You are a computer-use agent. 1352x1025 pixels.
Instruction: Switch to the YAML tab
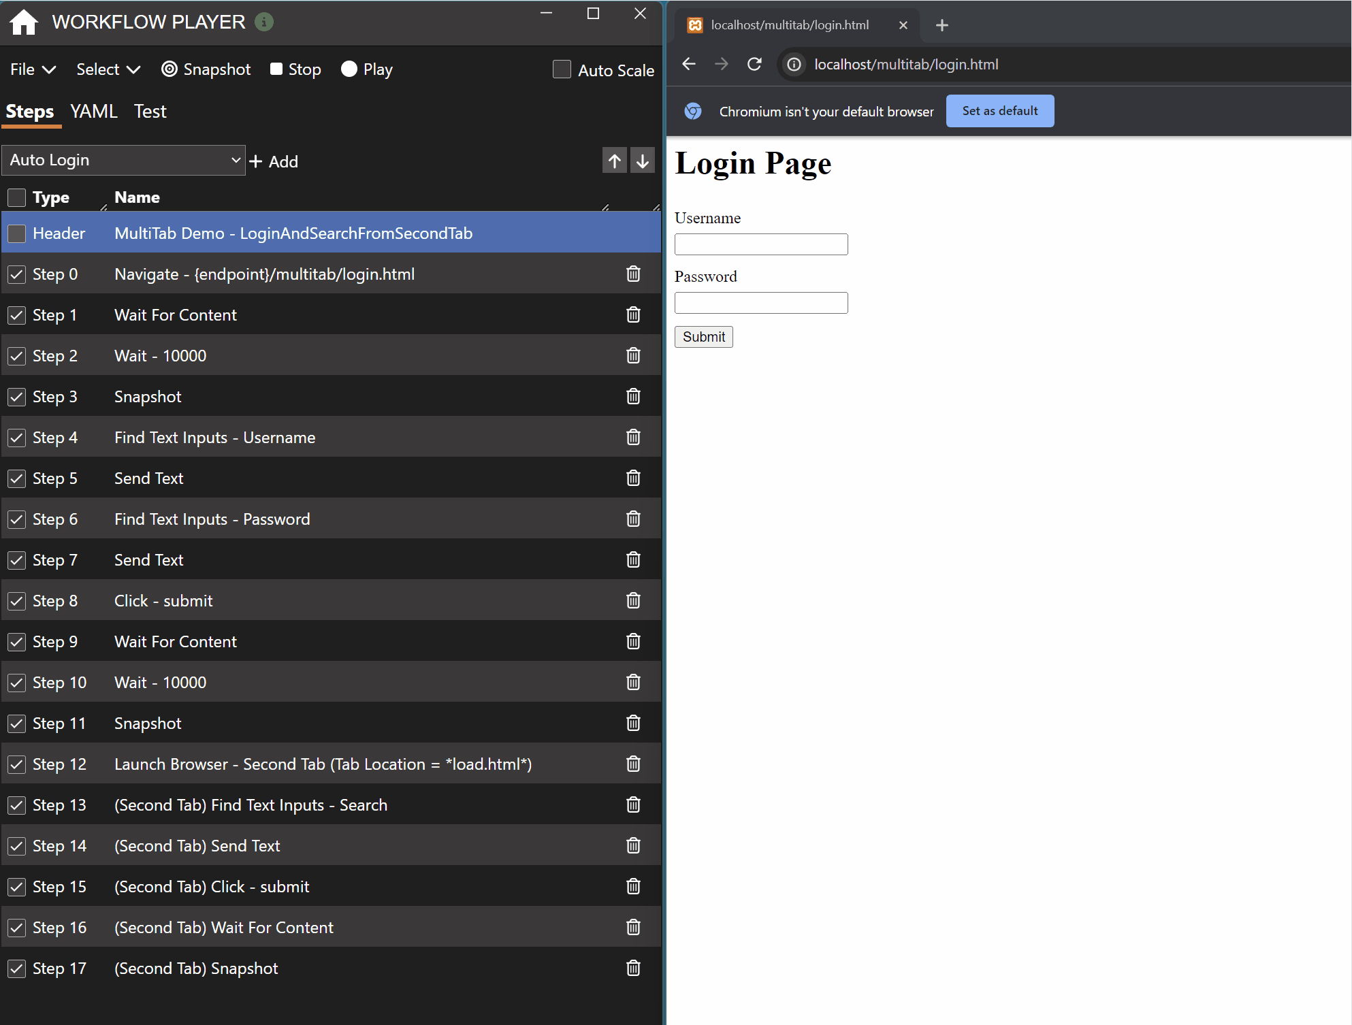coord(94,112)
